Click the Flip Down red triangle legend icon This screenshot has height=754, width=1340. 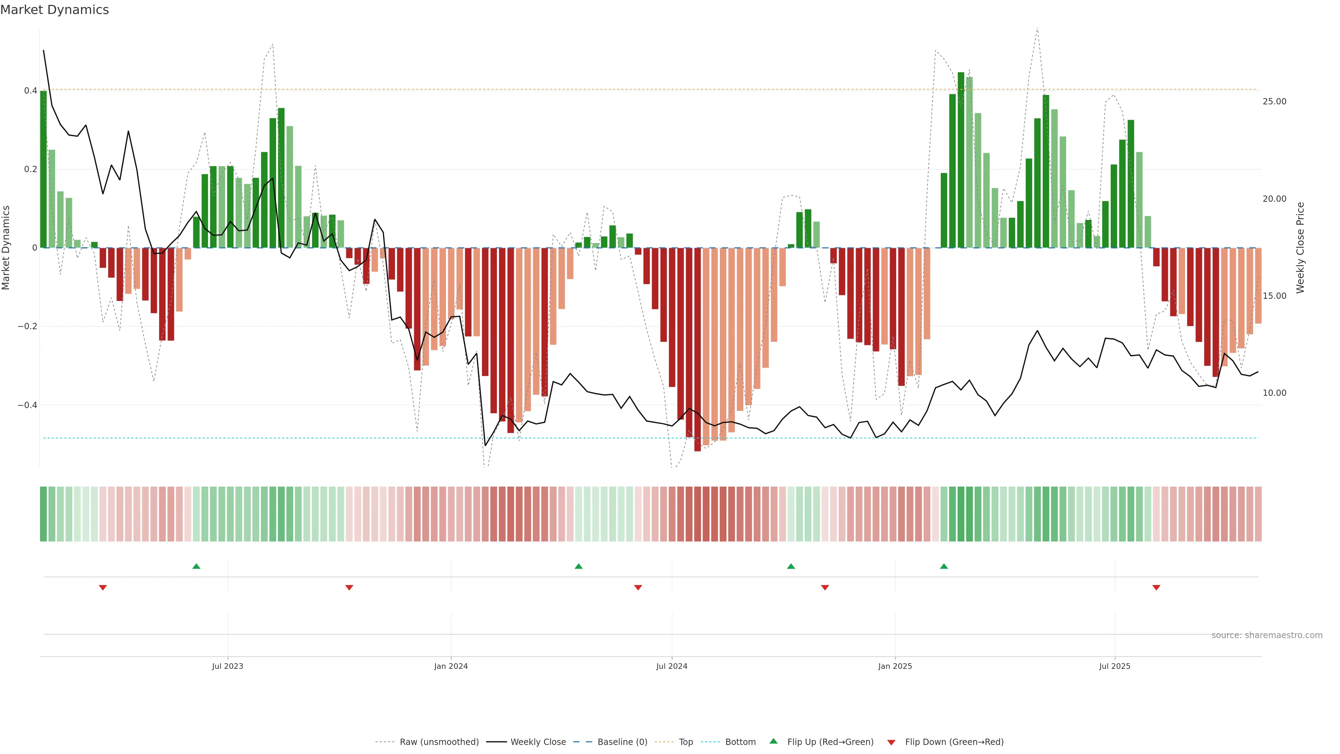[x=891, y=742]
